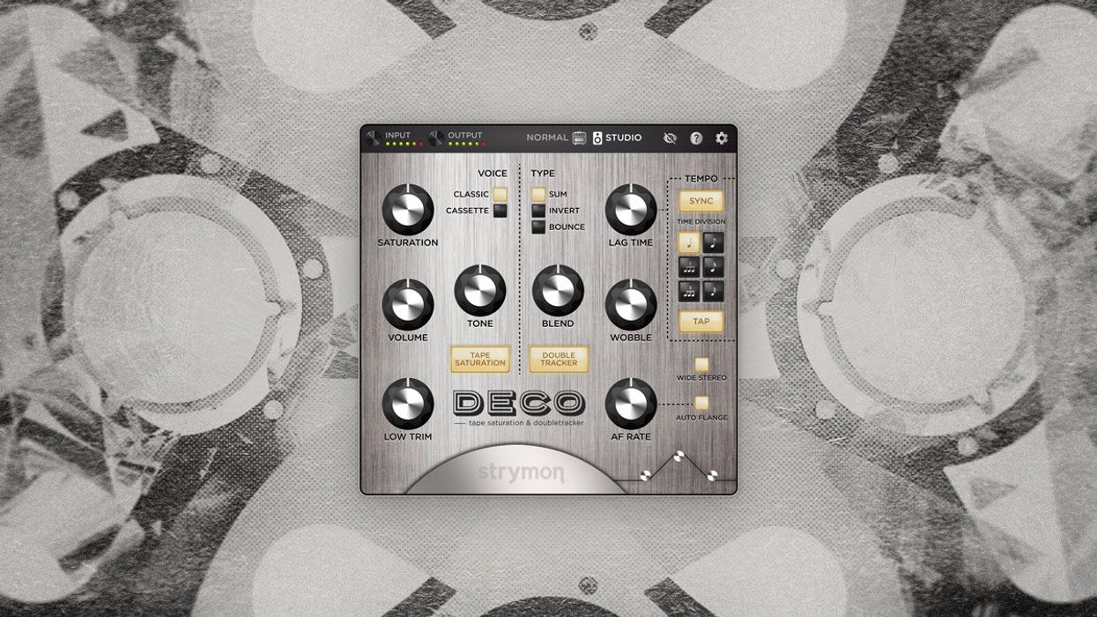Adjust the BLEND knob
Viewport: 1097px width, 617px height.
pos(557,291)
